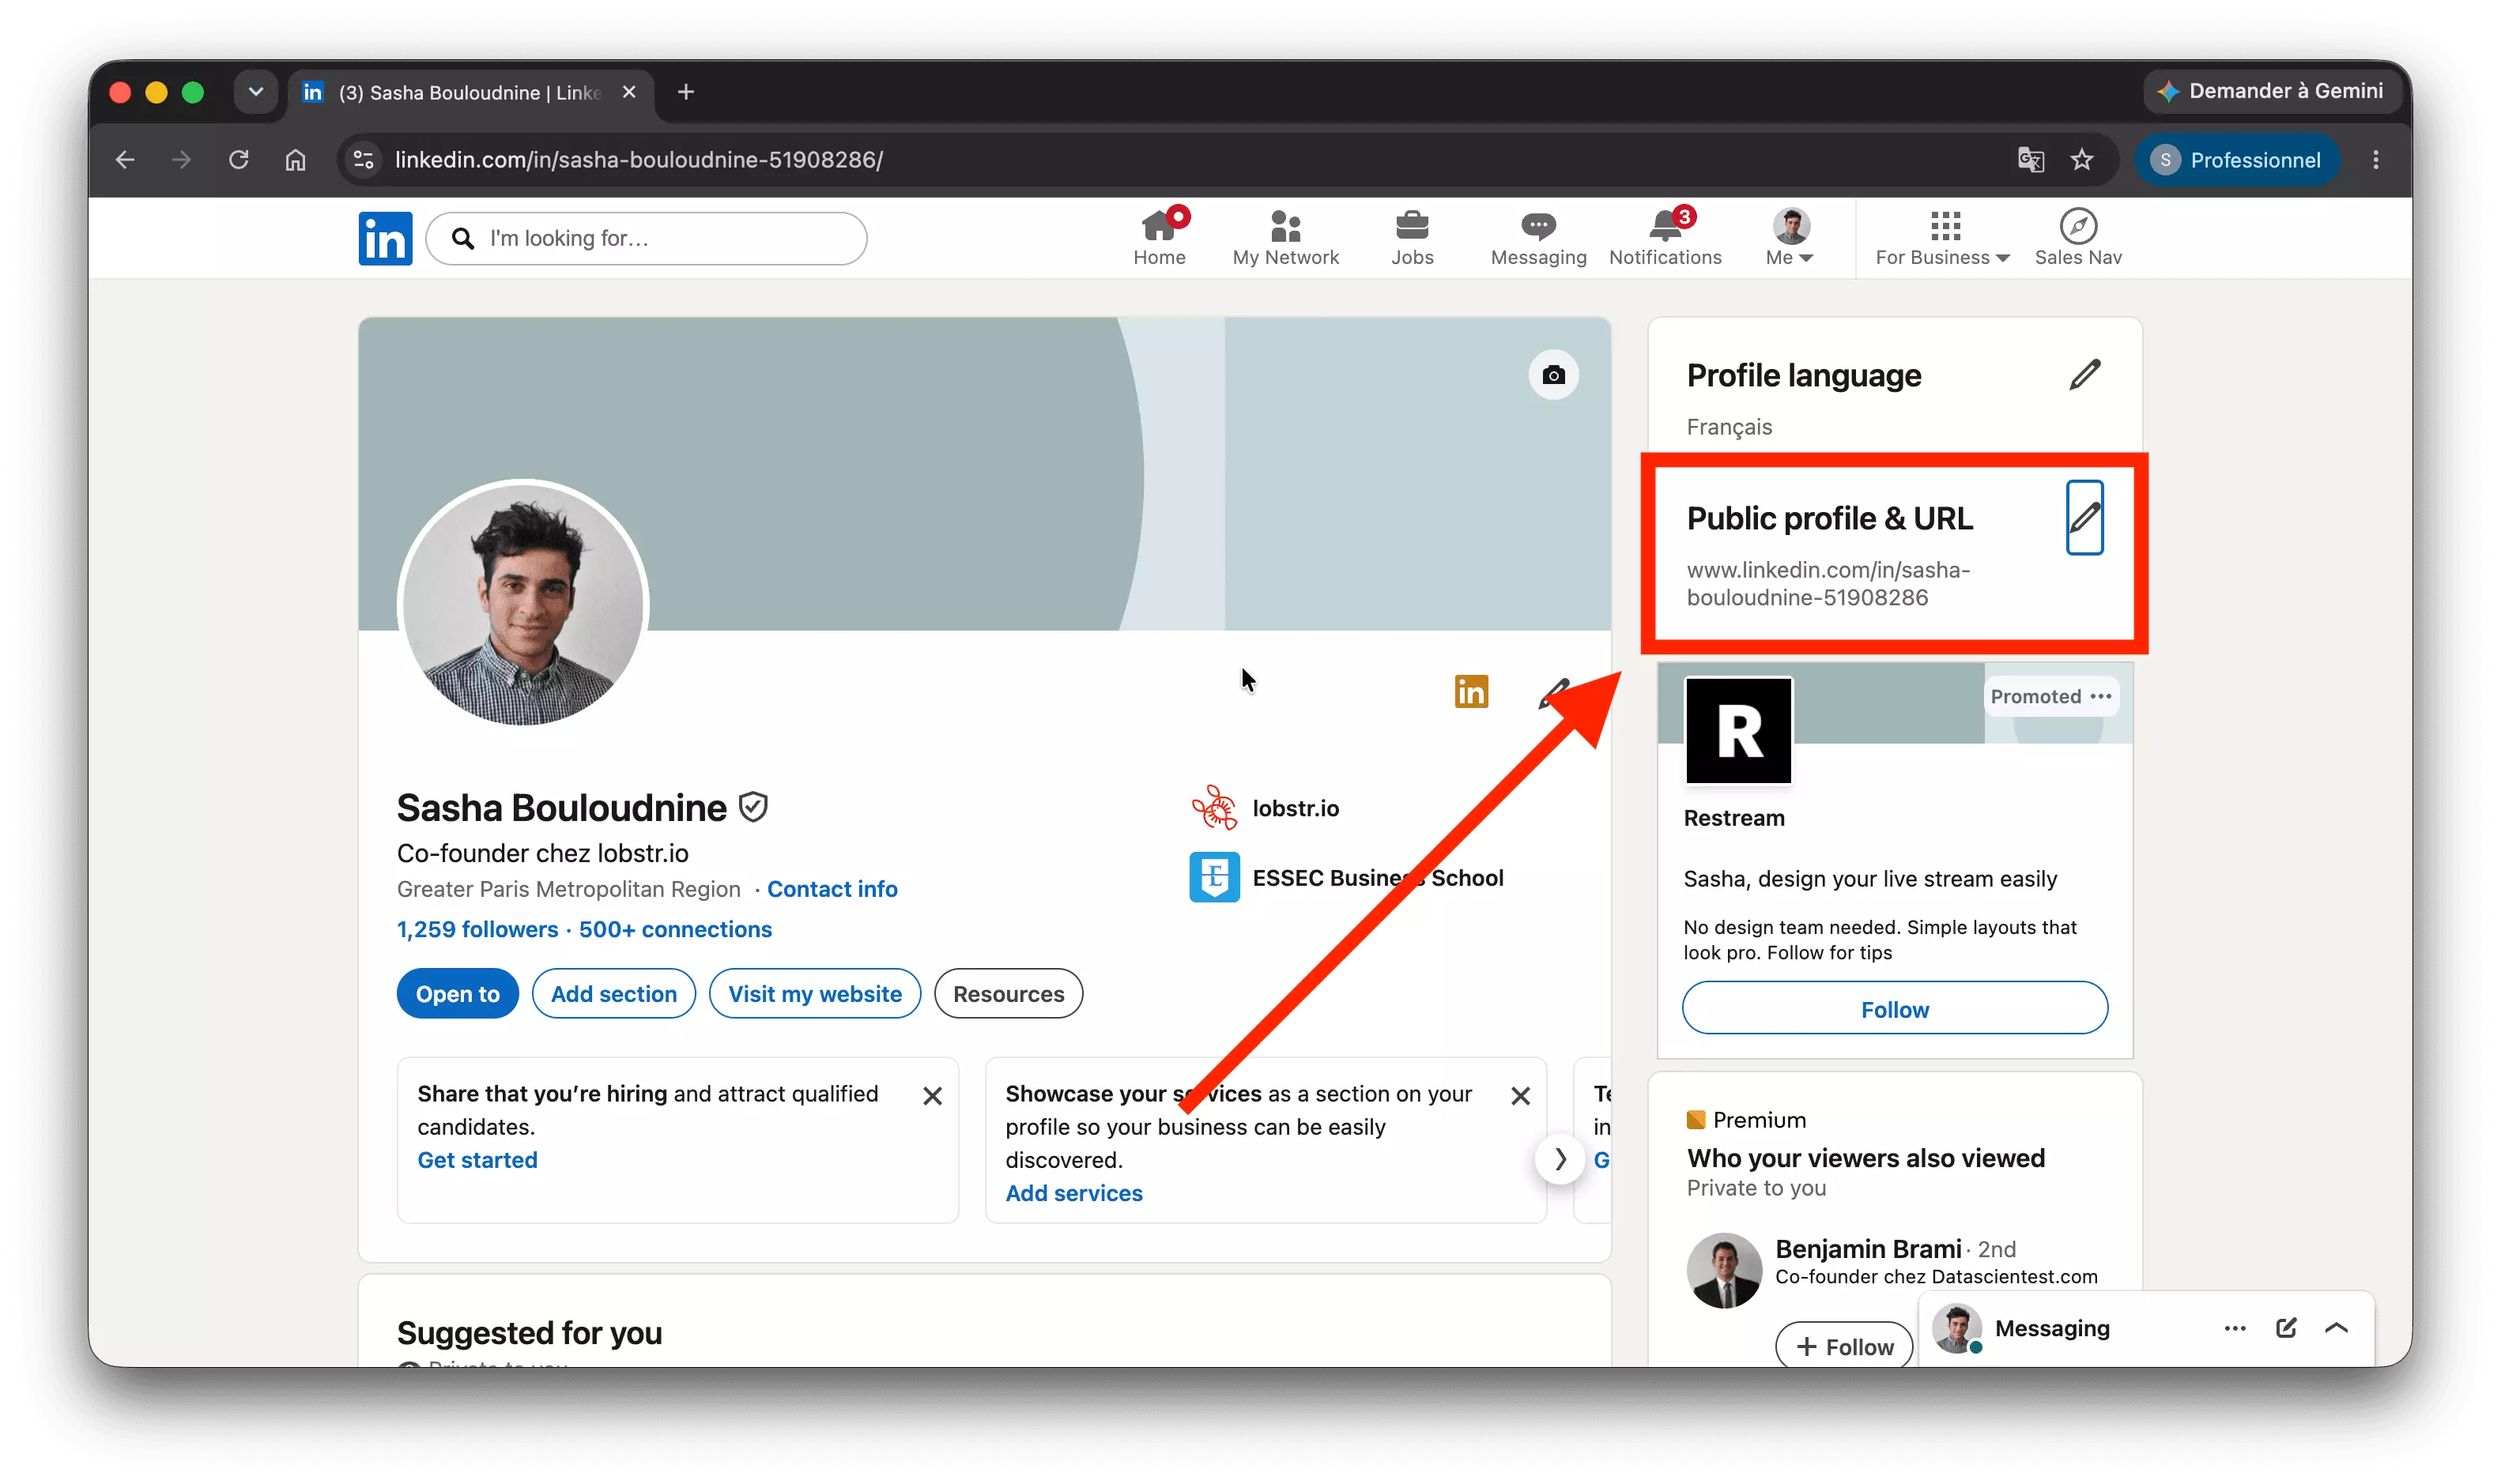This screenshot has height=1484, width=2501.
Task: Open Contact info link
Action: [x=832, y=889]
